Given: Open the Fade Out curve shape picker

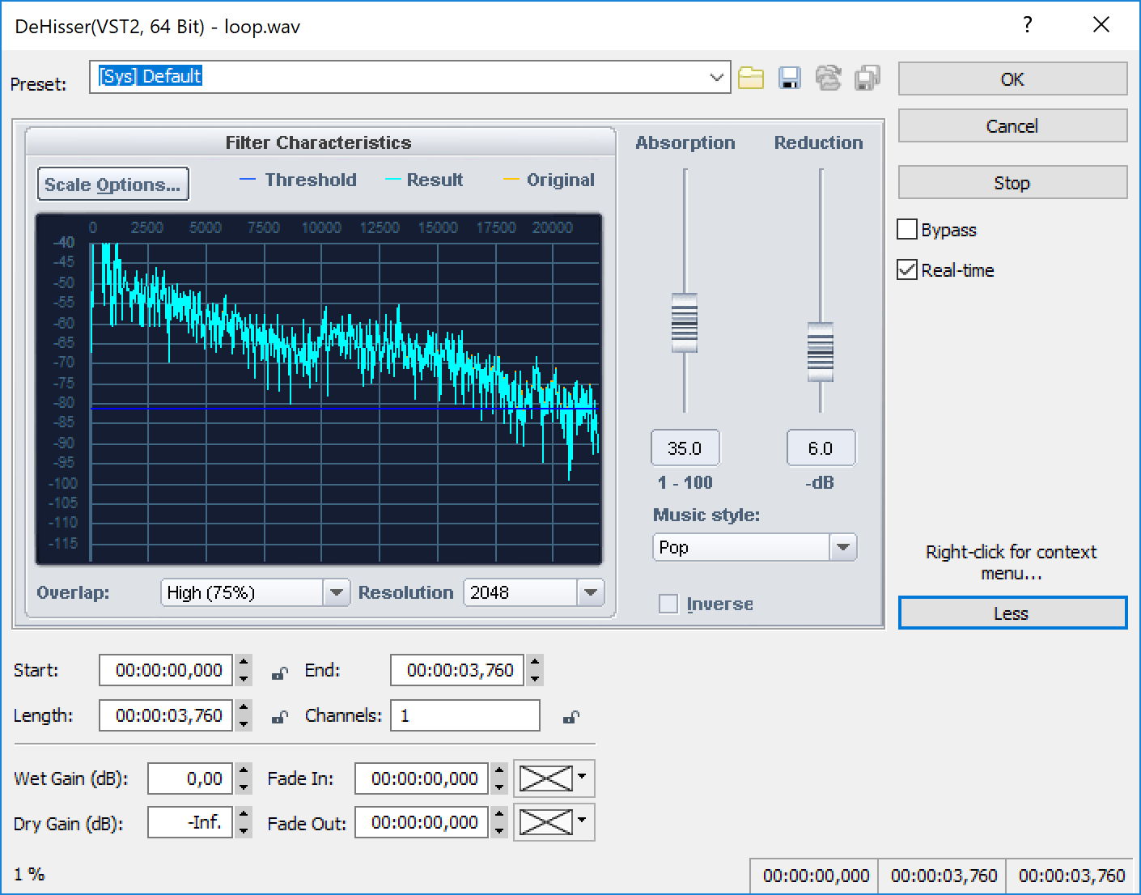Looking at the screenshot, I should (554, 822).
